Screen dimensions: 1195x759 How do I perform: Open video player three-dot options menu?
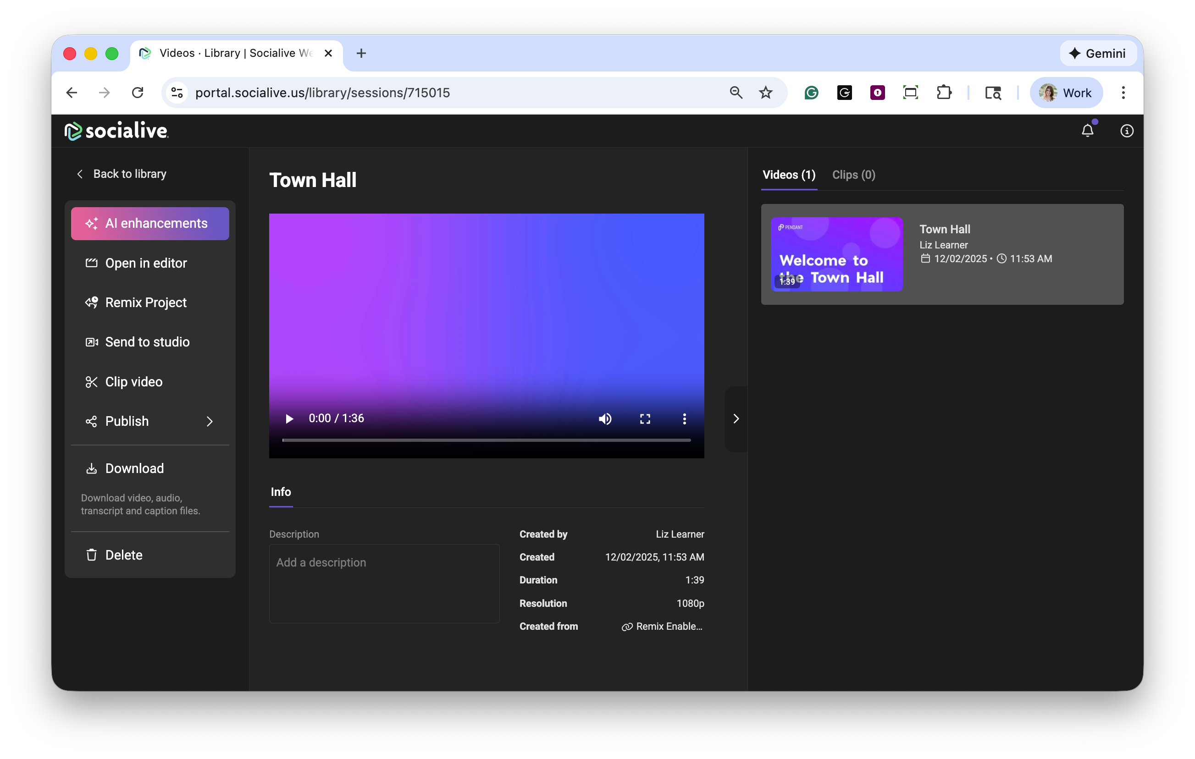[684, 419]
